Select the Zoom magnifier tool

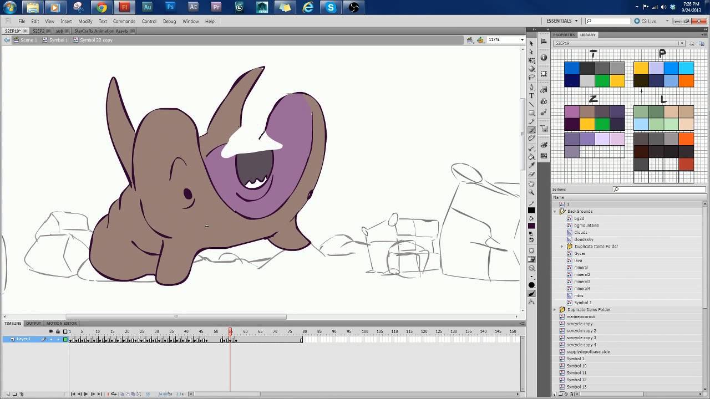pos(531,192)
